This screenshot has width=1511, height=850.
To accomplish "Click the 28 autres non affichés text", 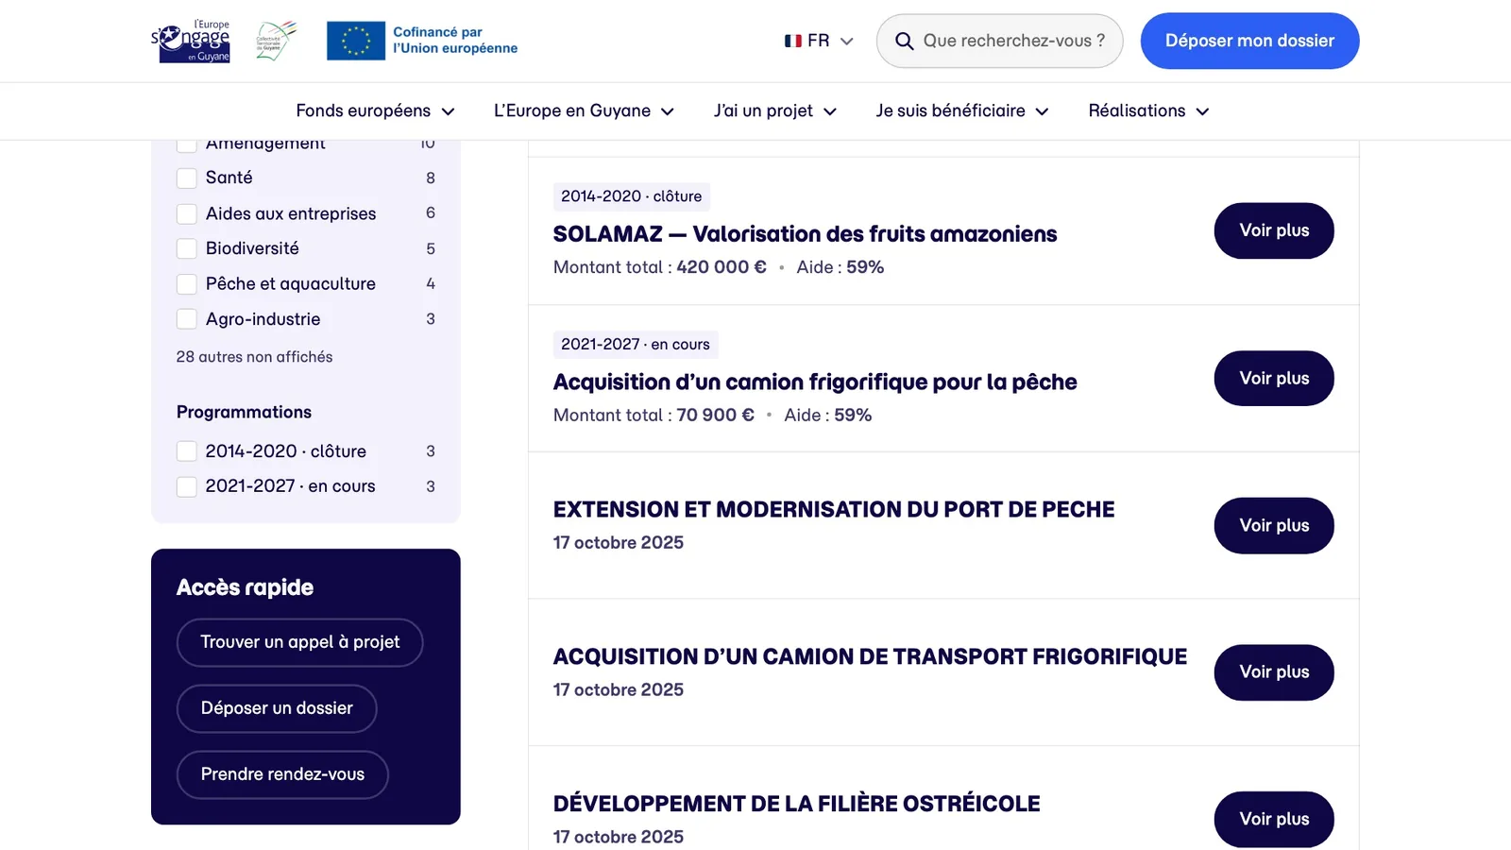I will click(x=254, y=357).
